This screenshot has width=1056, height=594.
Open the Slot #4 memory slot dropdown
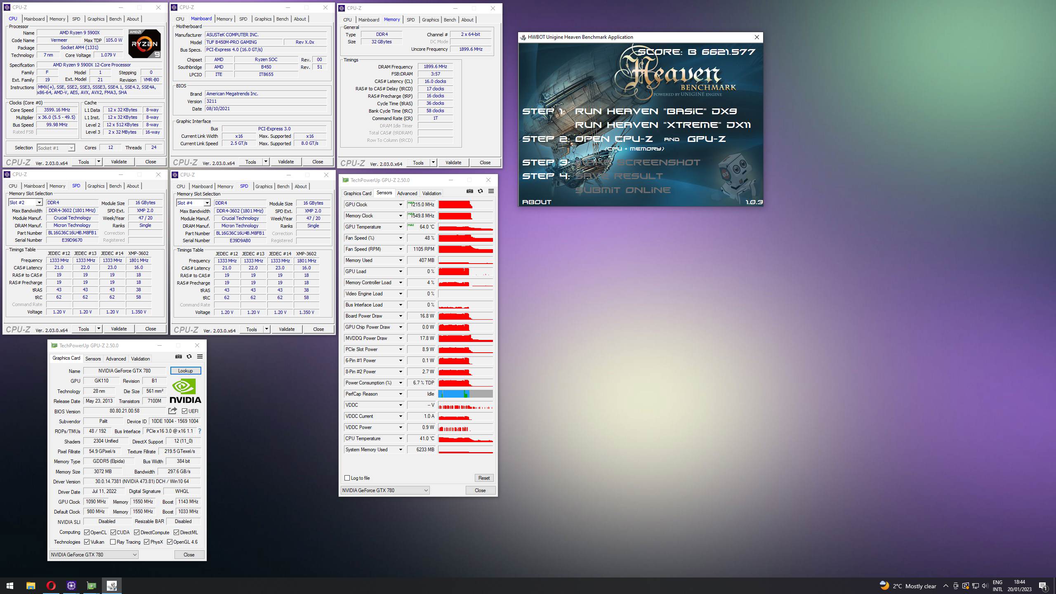(x=193, y=203)
